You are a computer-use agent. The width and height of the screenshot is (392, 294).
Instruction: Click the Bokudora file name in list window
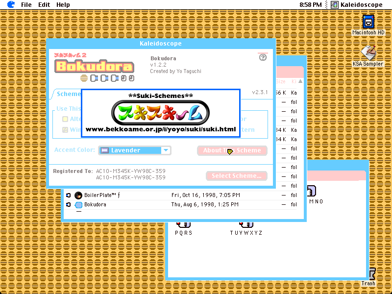point(95,204)
